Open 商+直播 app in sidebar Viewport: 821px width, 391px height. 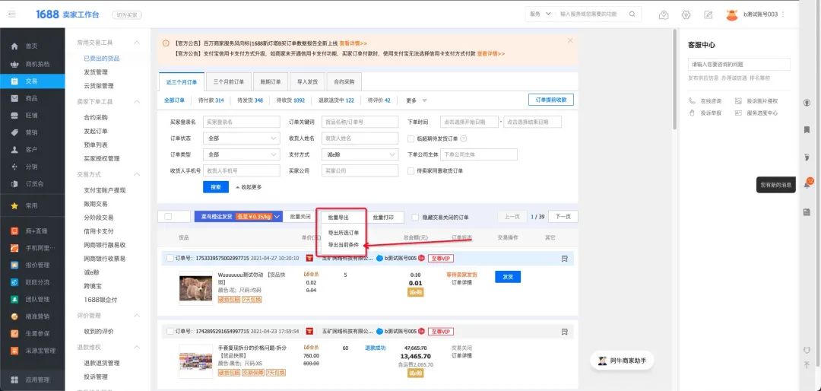(31, 230)
